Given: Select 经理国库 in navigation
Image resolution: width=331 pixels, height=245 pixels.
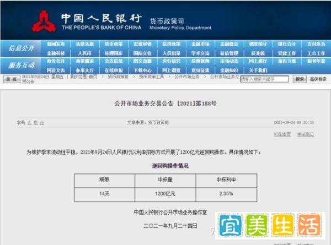Looking at the screenshot, I should tap(114, 53).
